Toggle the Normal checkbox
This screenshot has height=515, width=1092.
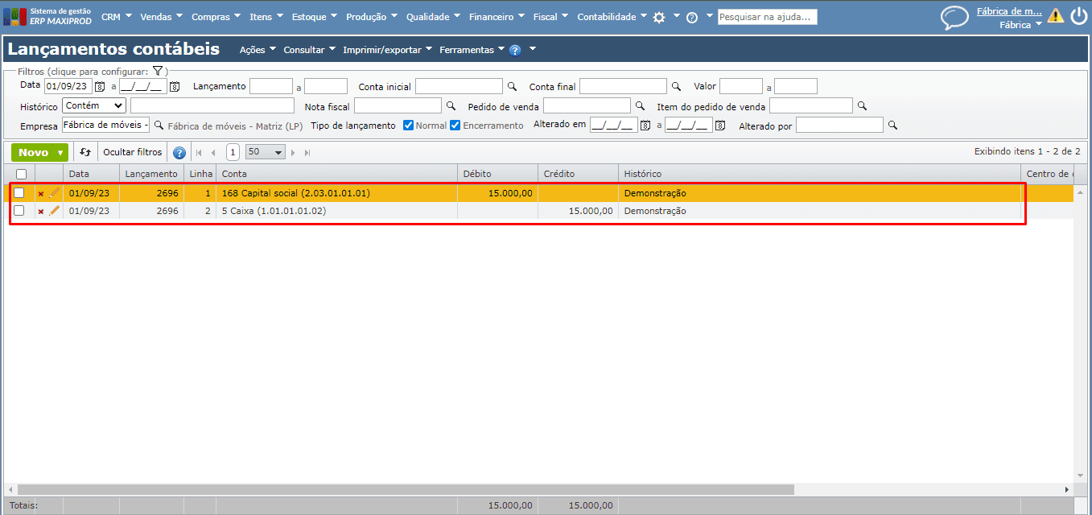[409, 125]
